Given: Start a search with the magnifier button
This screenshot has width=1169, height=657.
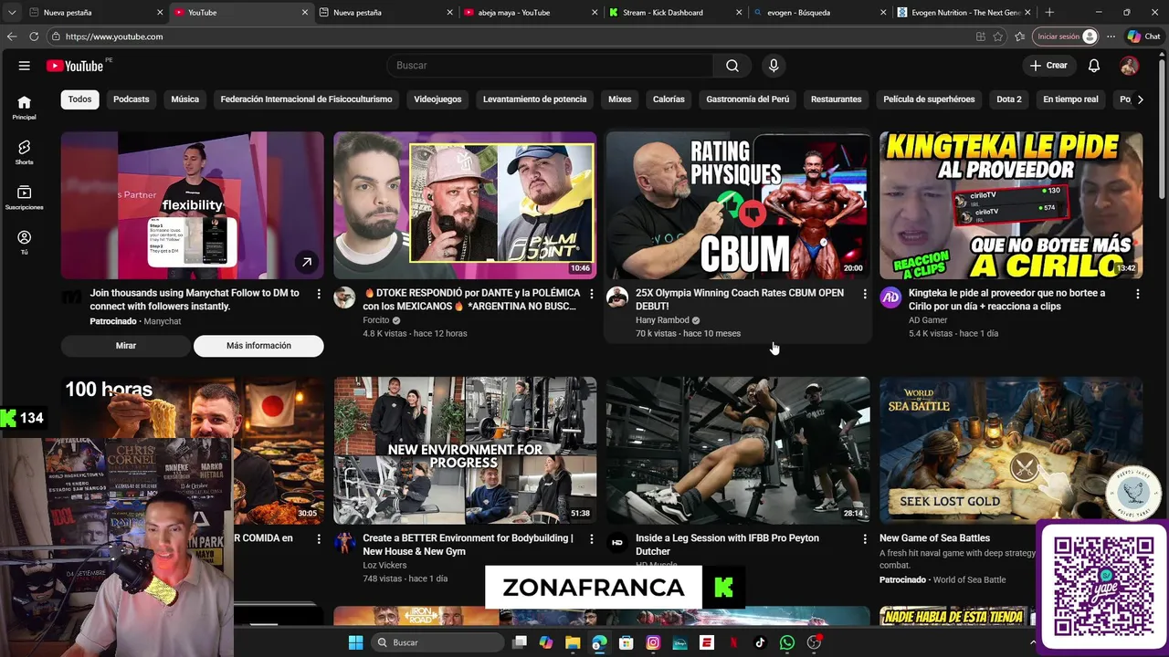Looking at the screenshot, I should 732,66.
